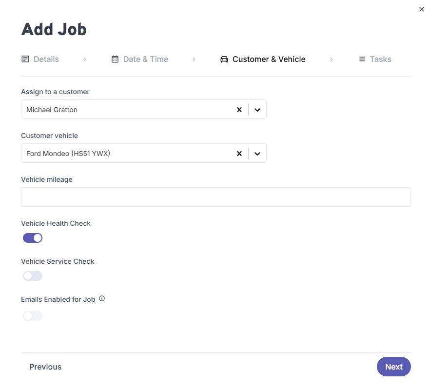Click the chevron between Details and Date & Time
The height and width of the screenshot is (390, 429).
(84, 59)
